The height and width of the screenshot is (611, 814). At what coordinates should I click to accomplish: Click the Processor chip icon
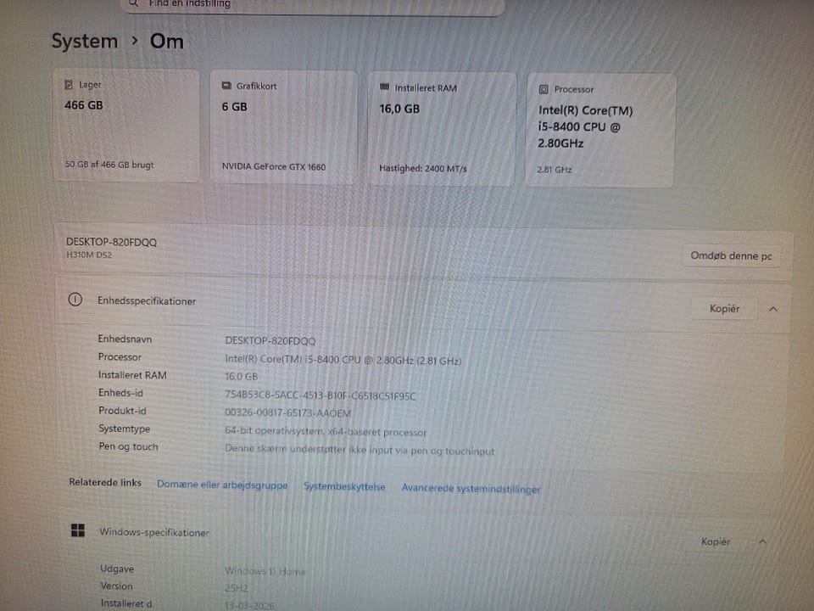pos(544,89)
